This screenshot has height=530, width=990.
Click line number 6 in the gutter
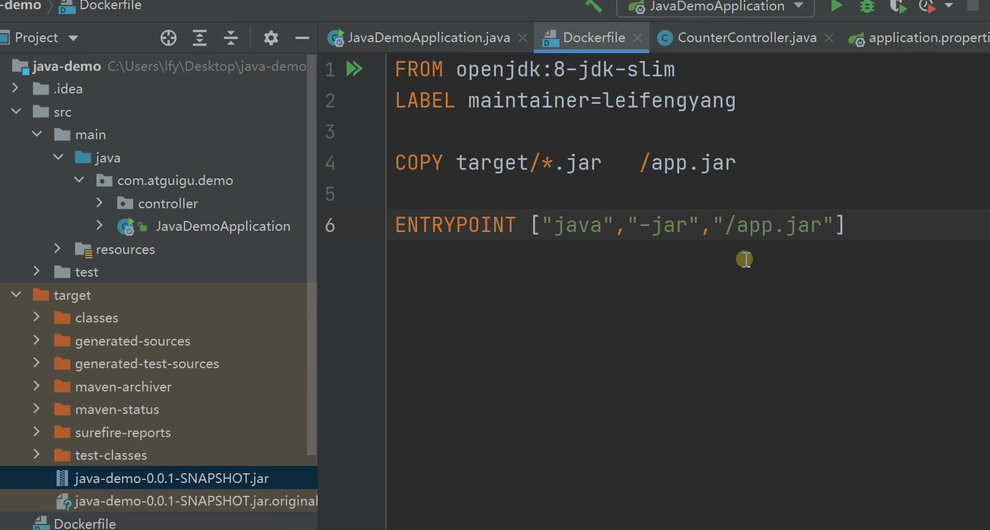[x=330, y=225]
